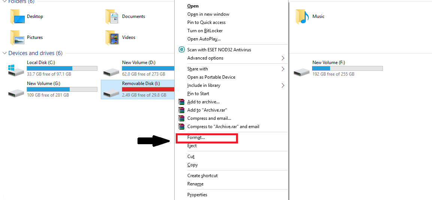Select the Videos folder icon
432x200 pixels.
tap(112, 38)
